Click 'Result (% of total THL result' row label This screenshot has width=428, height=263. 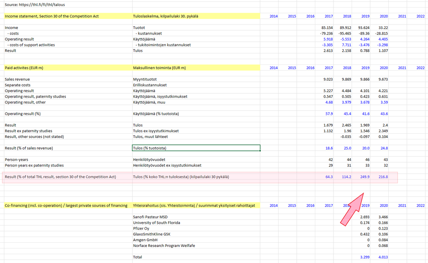click(x=60, y=177)
